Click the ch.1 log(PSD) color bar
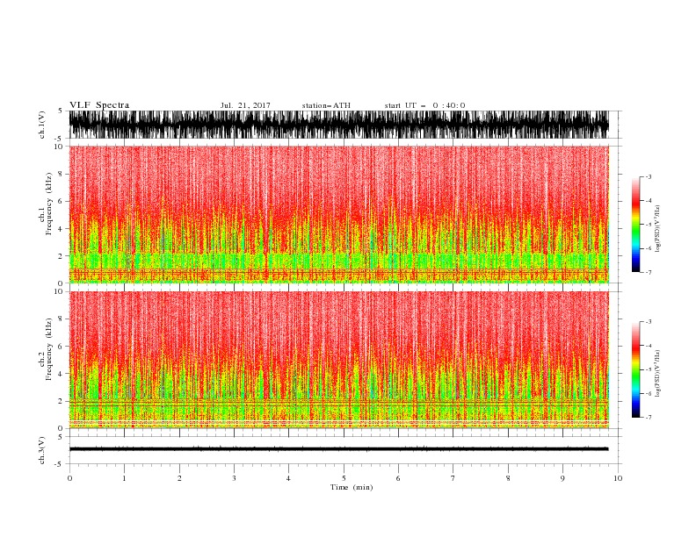The image size is (696, 537). [x=635, y=225]
